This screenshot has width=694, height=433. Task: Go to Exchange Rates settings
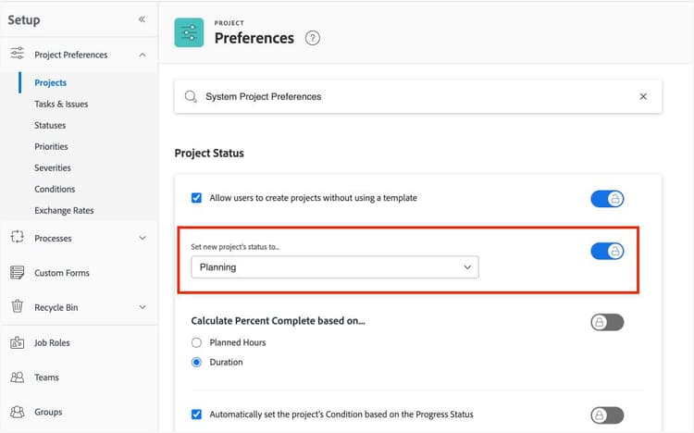tap(66, 210)
